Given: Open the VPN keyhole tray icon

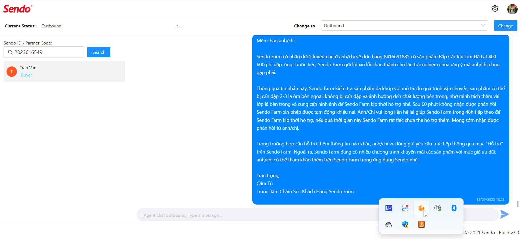Looking at the screenshot, I should point(438,208).
